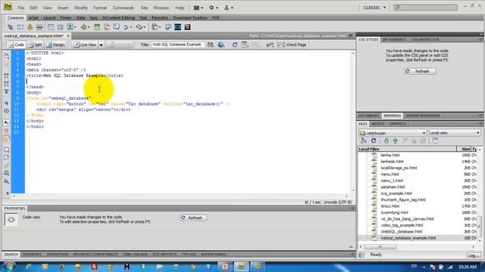The height and width of the screenshot is (272, 485).
Task: Insert Div Tag icon
Action: pos(61,27)
